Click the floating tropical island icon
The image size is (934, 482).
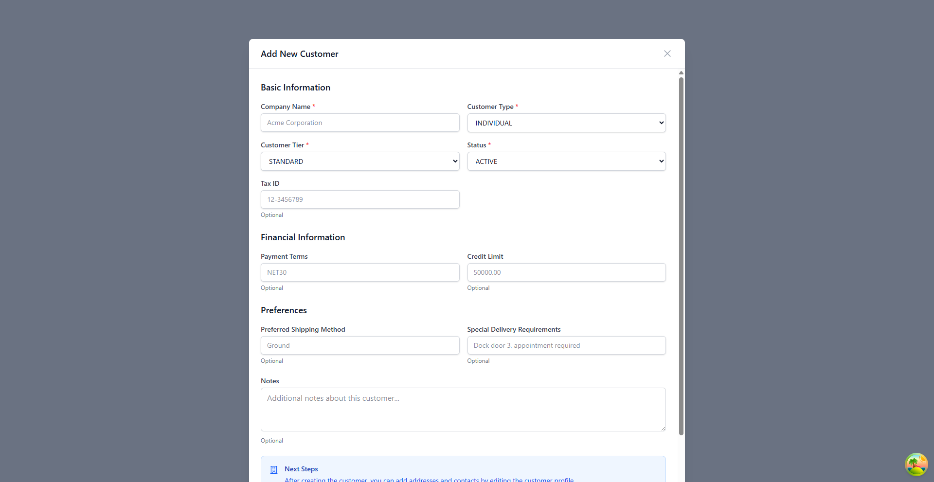[x=916, y=464]
